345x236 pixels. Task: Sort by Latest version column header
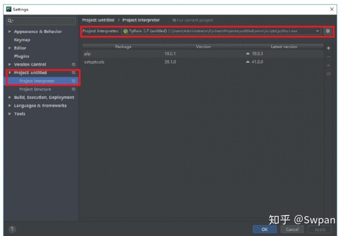pos(284,46)
